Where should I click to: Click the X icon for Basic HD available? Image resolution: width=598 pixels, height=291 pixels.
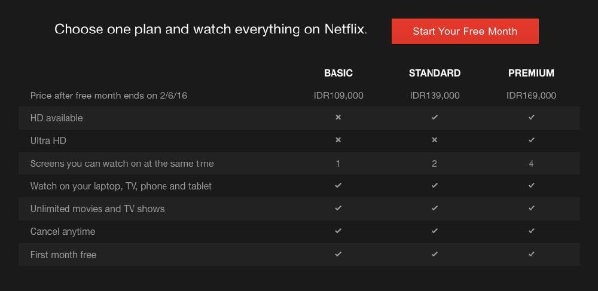[x=338, y=118]
